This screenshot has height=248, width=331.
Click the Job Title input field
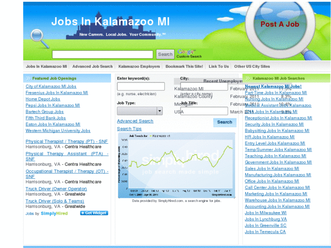(x=204, y=111)
